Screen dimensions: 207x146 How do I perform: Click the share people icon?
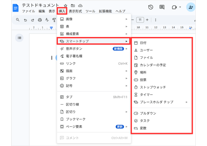[191, 7]
